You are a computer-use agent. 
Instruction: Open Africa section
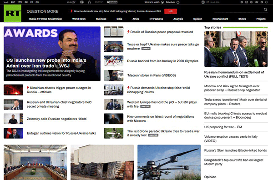click(x=136, y=19)
